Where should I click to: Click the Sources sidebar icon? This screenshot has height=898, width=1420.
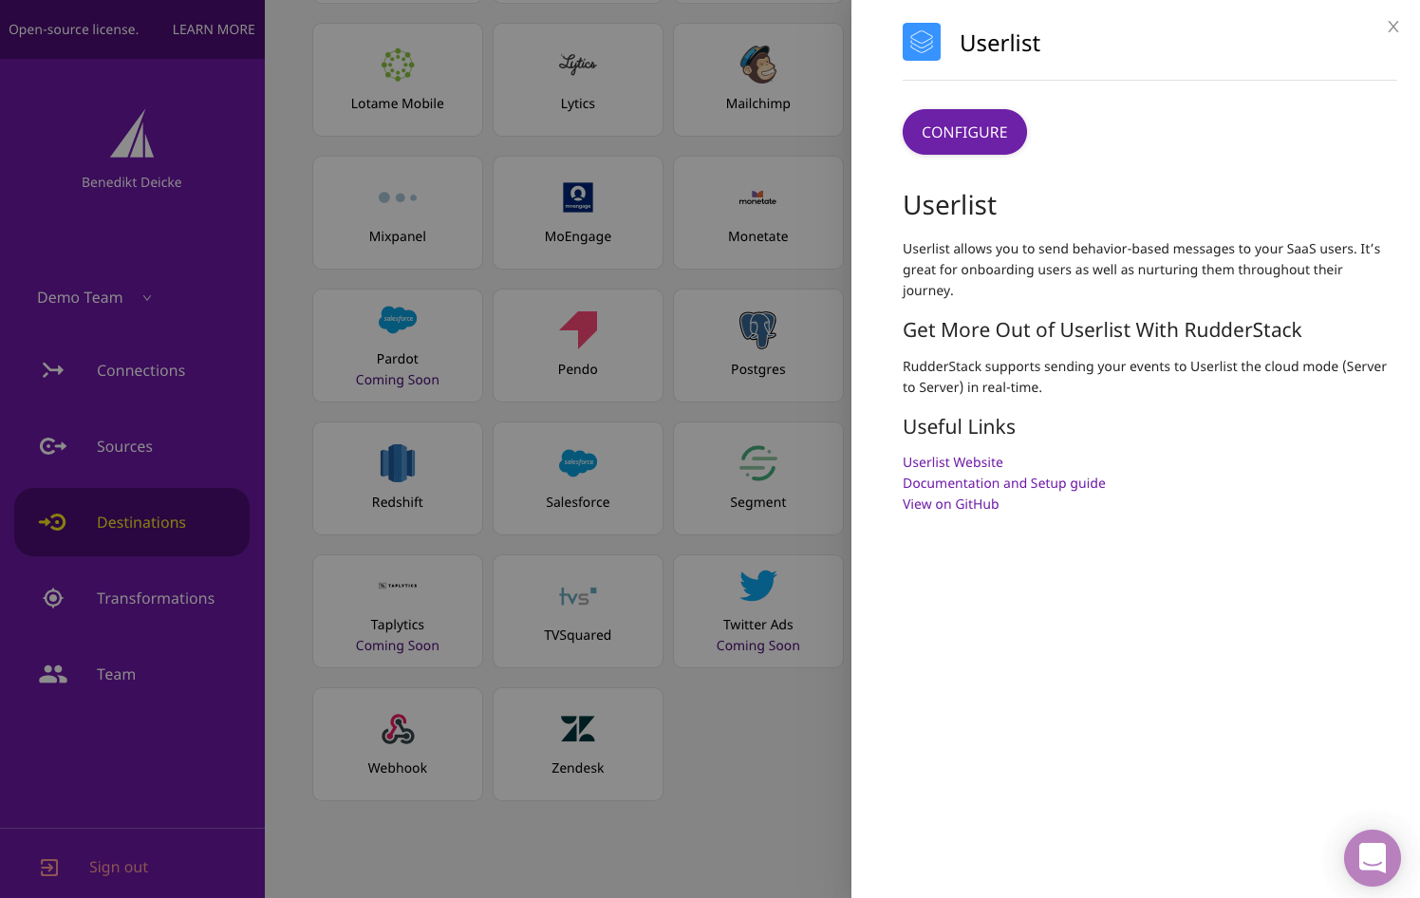coord(52,446)
